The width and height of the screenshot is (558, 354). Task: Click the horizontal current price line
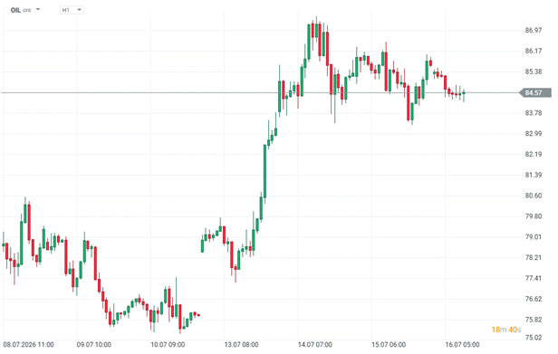pyautogui.click(x=261, y=93)
